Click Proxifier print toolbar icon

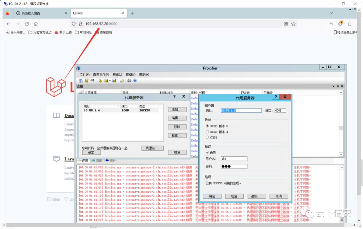pos(129,81)
